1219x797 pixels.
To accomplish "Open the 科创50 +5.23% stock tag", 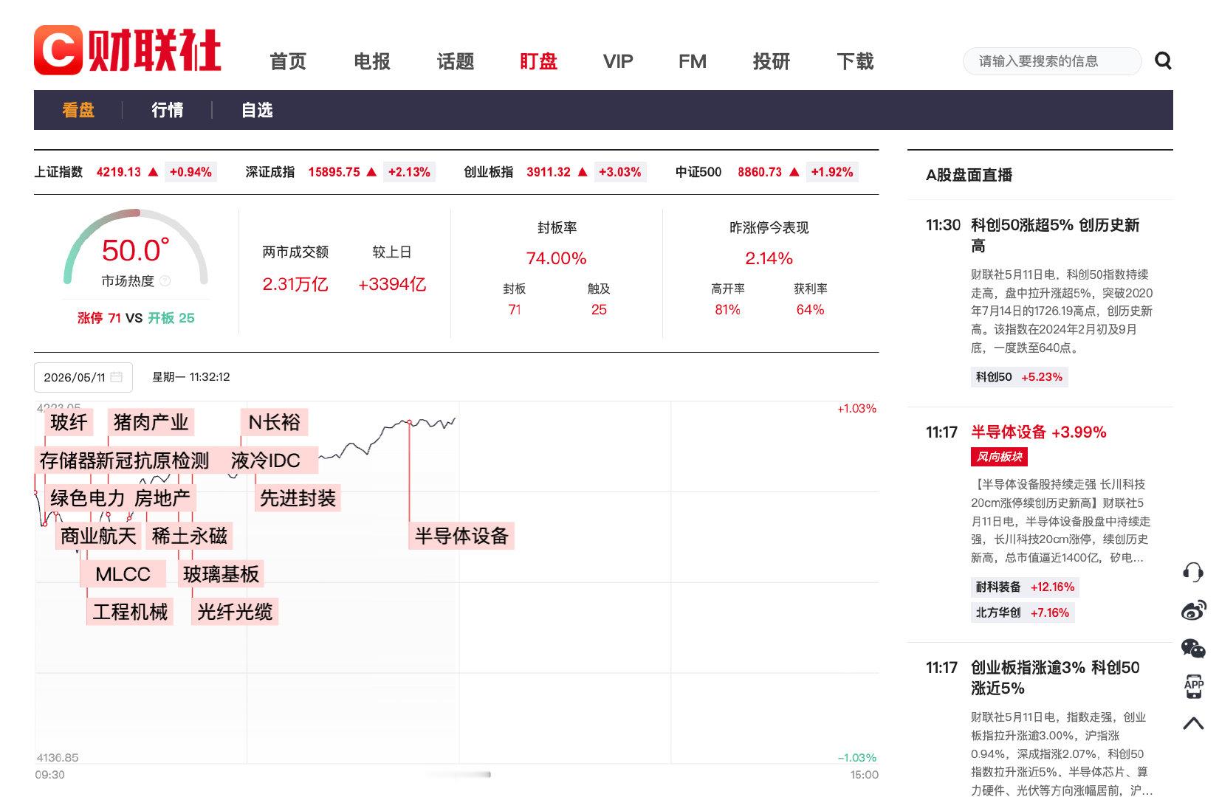I will [1020, 377].
